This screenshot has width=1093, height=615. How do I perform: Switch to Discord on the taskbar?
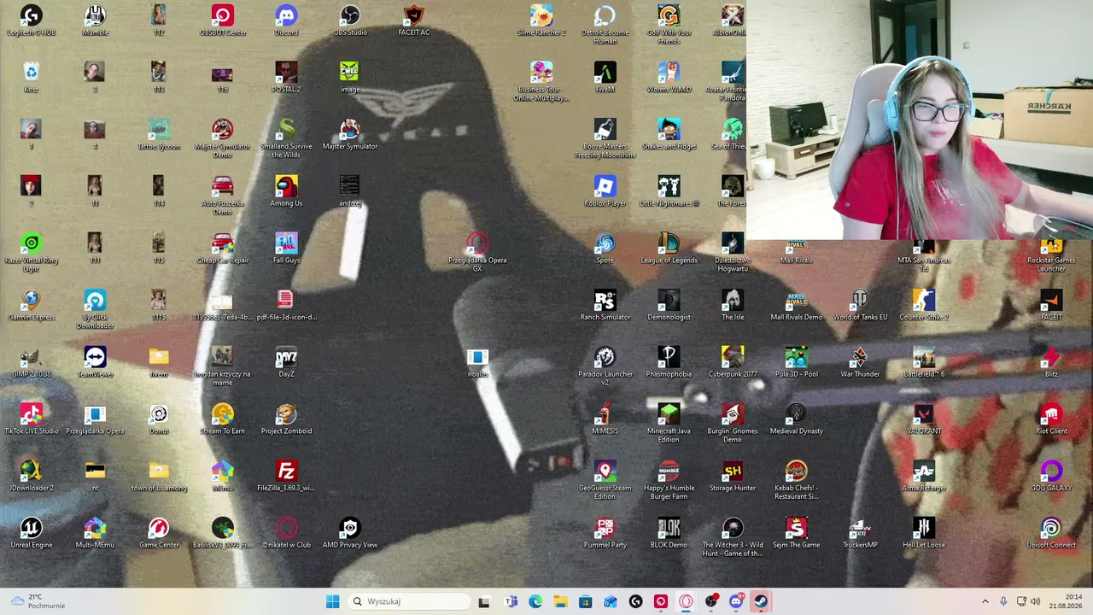tap(736, 601)
